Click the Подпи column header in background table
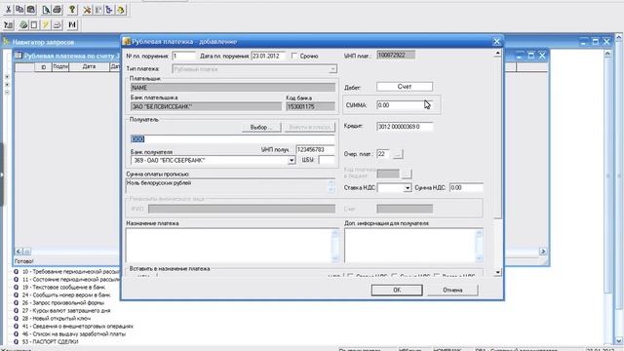Image resolution: width=624 pixels, height=351 pixels. 60,67
